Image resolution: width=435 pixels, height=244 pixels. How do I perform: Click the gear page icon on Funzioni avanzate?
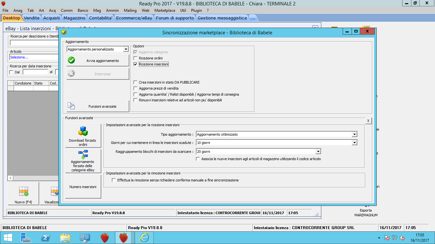click(x=72, y=106)
